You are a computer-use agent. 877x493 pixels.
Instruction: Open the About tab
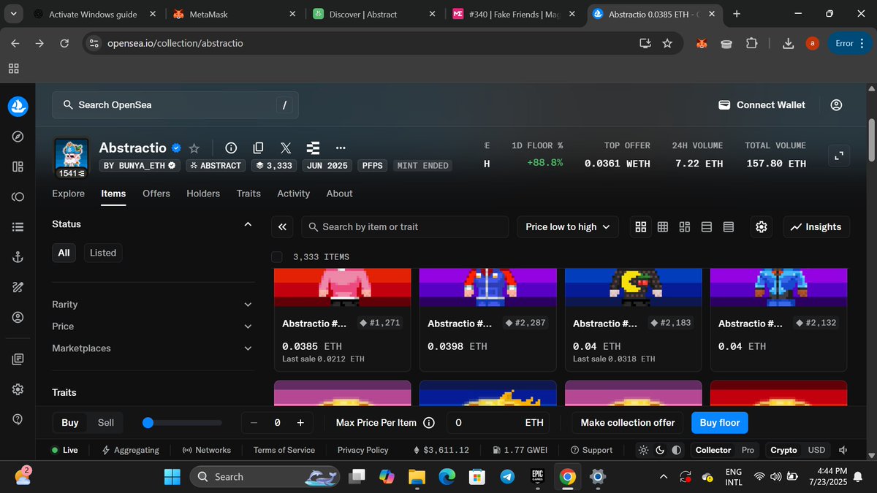[340, 194]
